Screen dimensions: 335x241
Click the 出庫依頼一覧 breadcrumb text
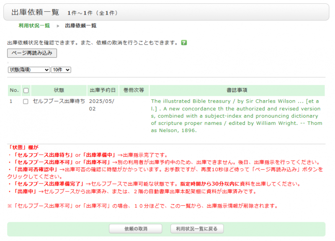[81, 26]
